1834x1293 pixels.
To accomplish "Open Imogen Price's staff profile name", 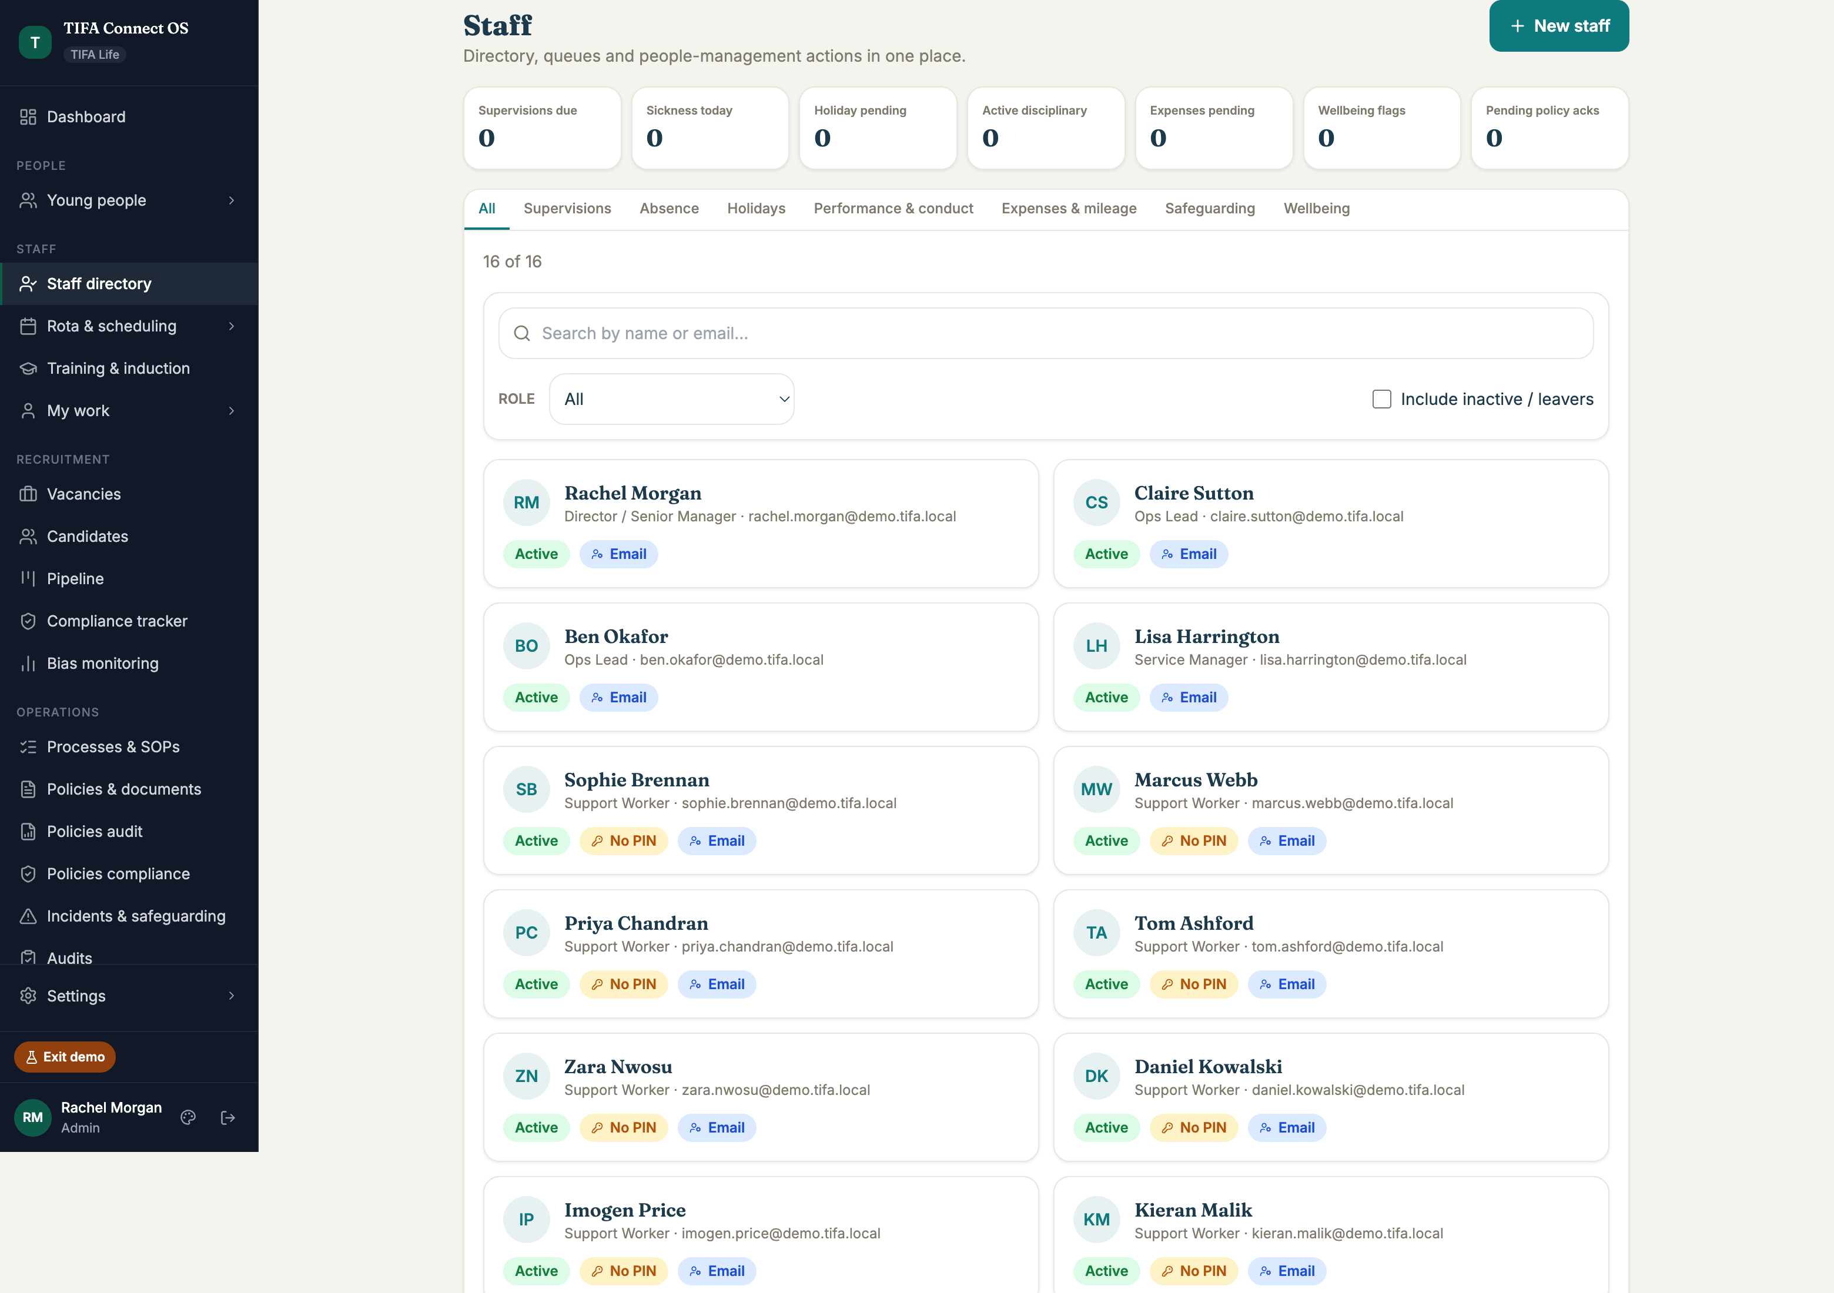I will 625,1210.
